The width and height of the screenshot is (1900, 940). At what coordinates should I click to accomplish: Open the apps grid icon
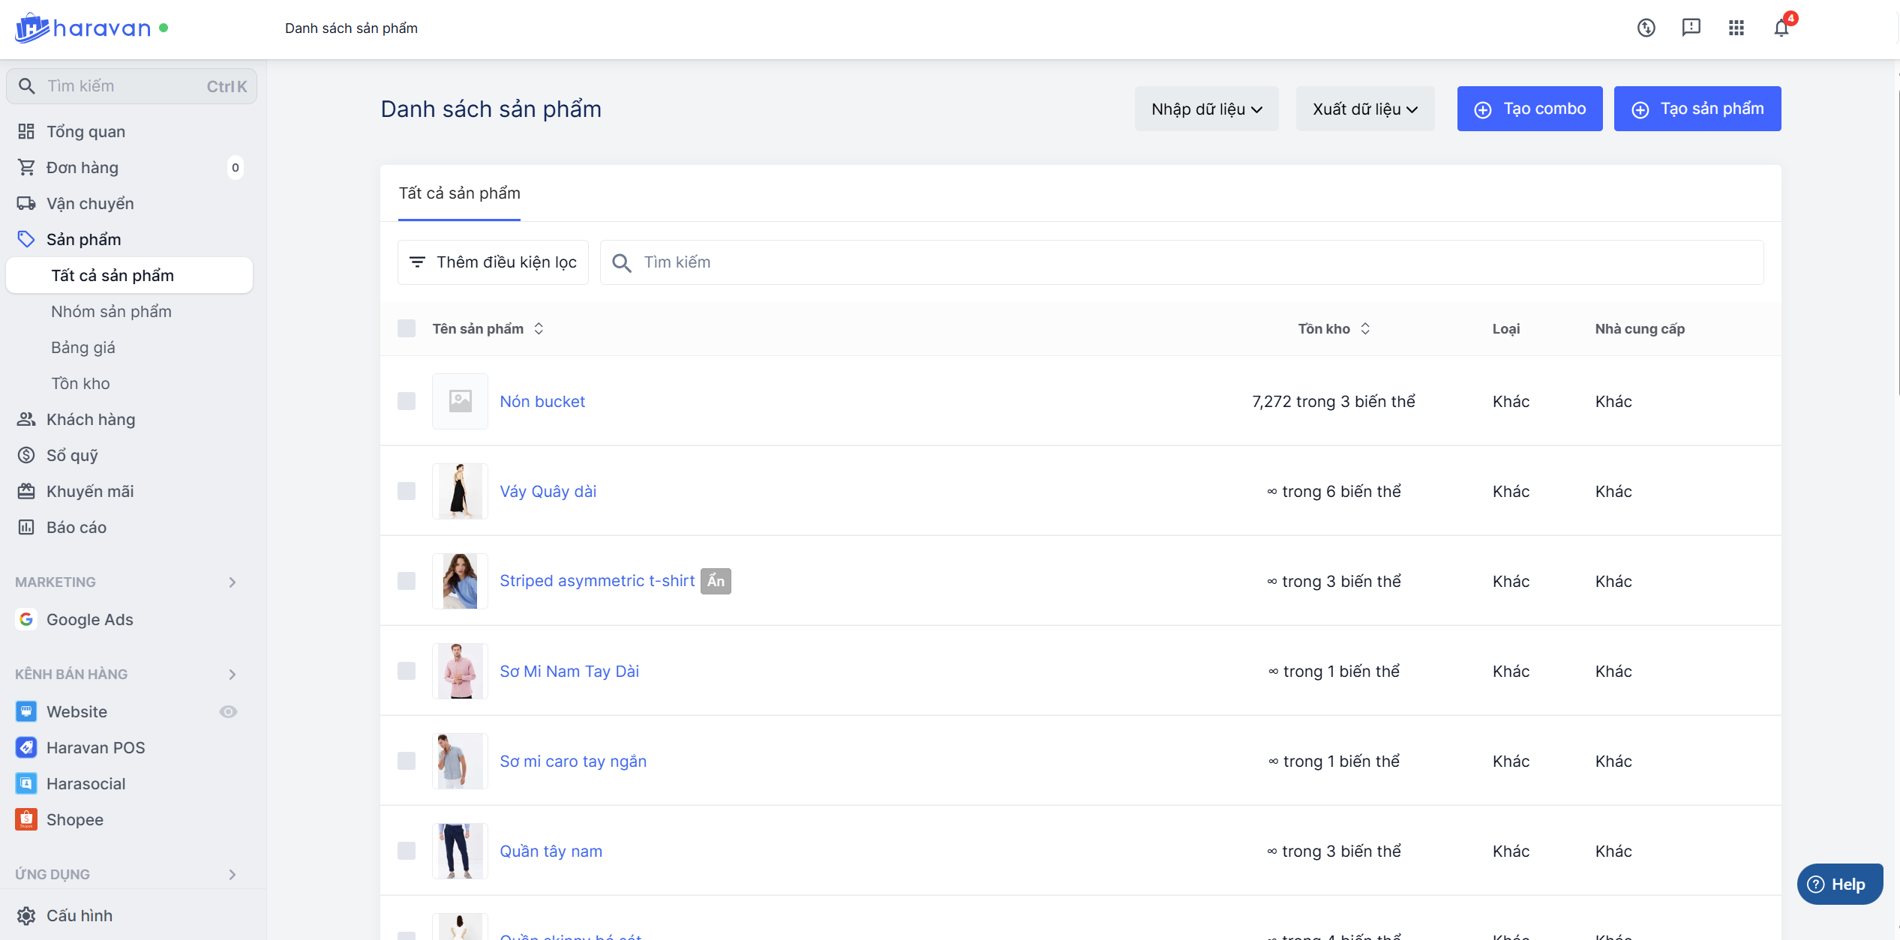pos(1736,28)
